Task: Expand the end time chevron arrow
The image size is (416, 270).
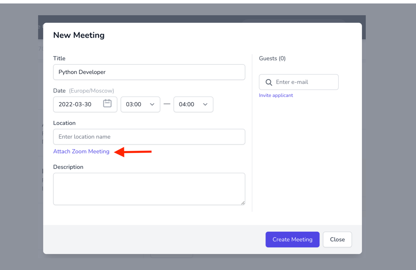Action: (x=205, y=104)
